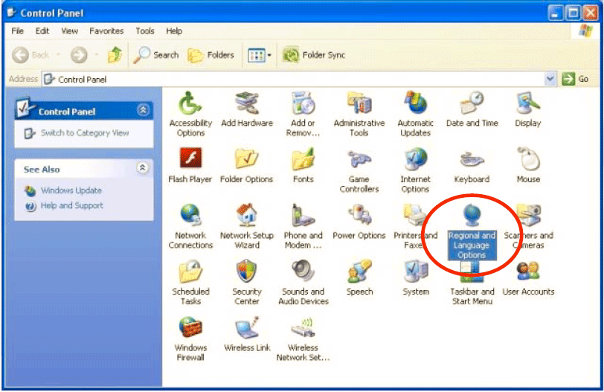
Task: Open Mouse settings icon
Action: (x=528, y=158)
